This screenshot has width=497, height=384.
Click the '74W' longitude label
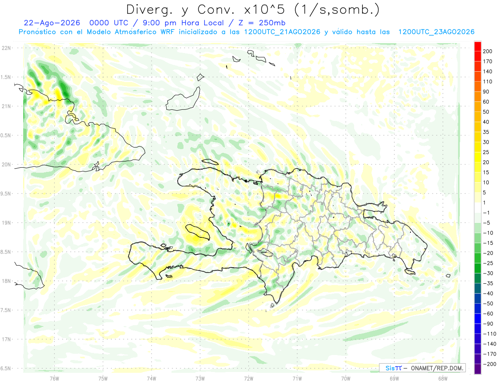[151, 378]
